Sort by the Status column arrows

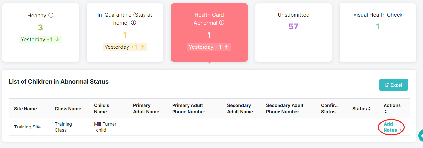(369, 109)
